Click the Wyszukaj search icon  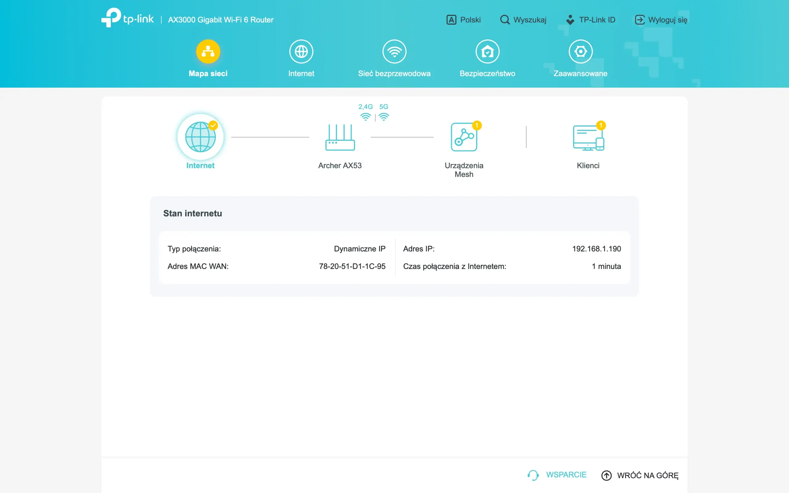pyautogui.click(x=505, y=19)
